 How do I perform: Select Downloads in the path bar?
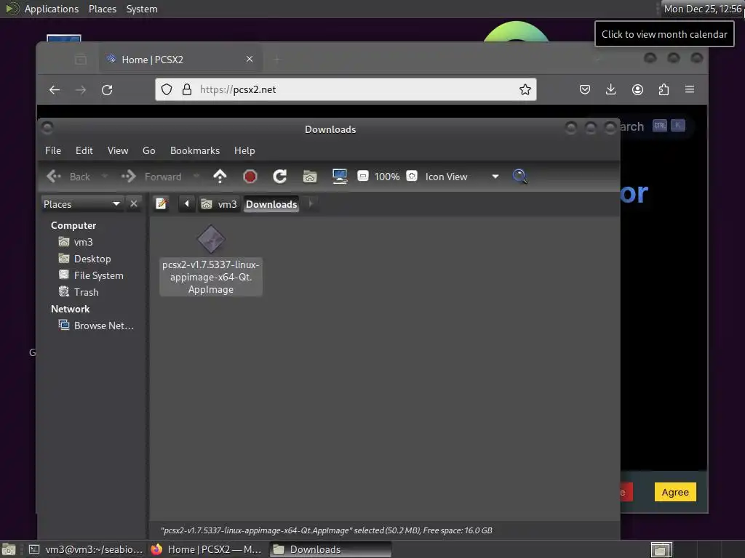[271, 204]
